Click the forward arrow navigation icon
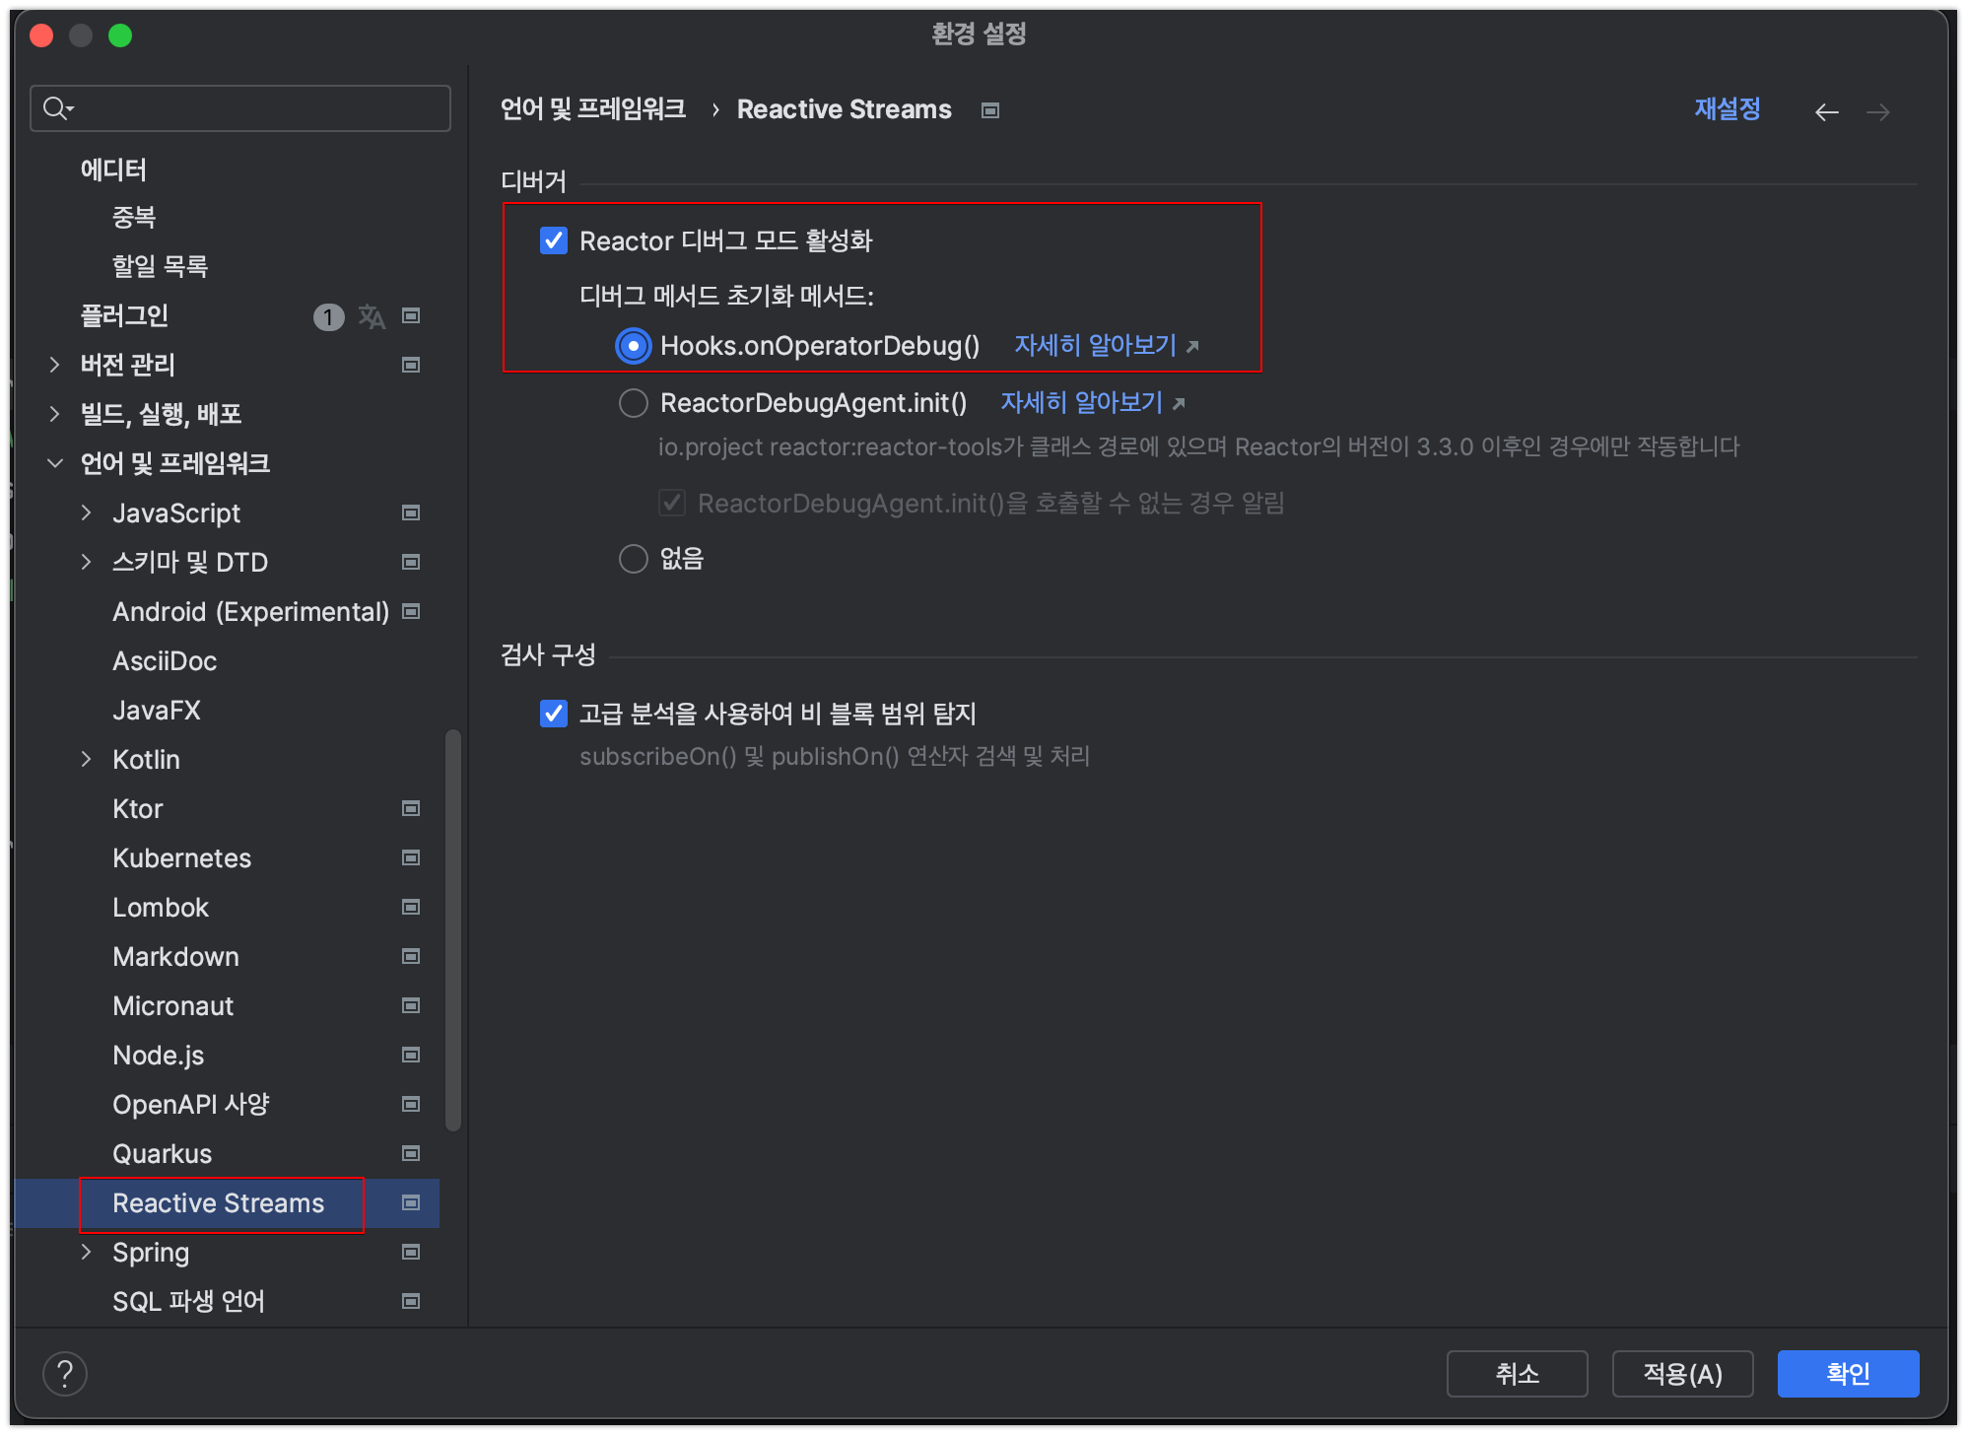The width and height of the screenshot is (1967, 1435). coord(1878,112)
